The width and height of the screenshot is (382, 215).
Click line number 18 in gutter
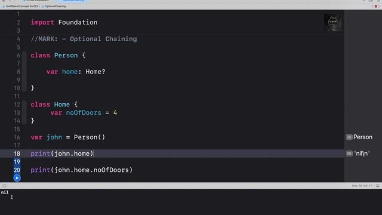coord(17,153)
